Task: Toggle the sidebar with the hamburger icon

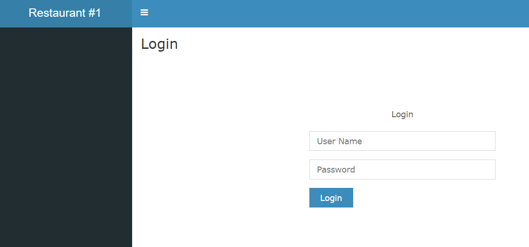Action: (x=144, y=13)
